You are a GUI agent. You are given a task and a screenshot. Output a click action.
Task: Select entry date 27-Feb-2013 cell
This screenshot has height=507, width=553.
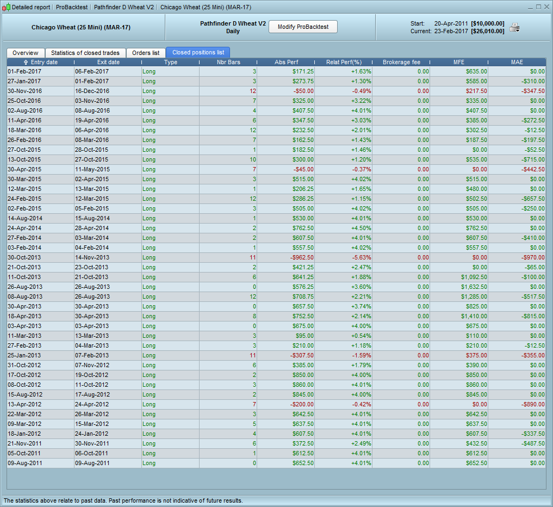point(41,345)
